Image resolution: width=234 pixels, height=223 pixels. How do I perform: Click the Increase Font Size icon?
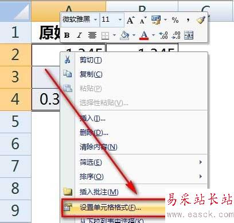tap(131, 20)
